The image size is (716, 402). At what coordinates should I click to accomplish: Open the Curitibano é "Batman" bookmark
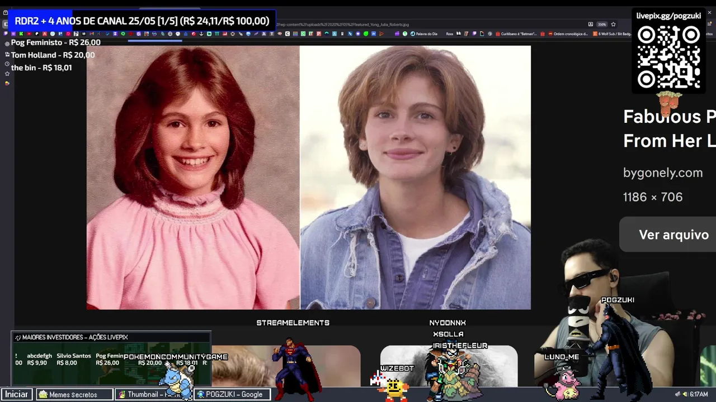click(x=516, y=33)
